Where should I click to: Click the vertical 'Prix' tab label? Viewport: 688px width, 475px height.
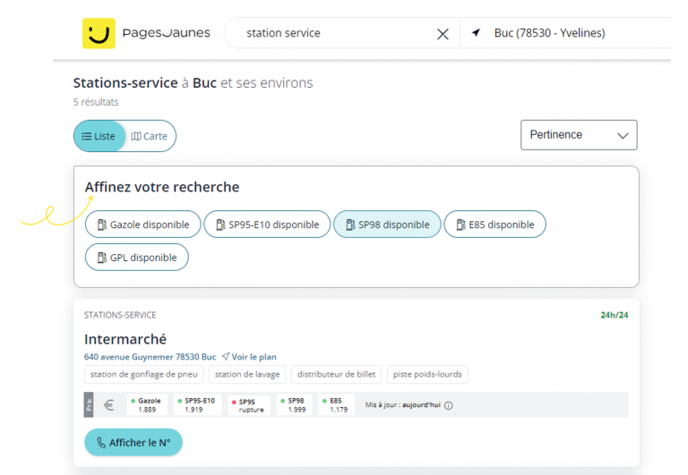pos(89,404)
